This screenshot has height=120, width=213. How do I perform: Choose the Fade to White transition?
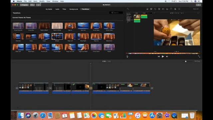(57, 26)
